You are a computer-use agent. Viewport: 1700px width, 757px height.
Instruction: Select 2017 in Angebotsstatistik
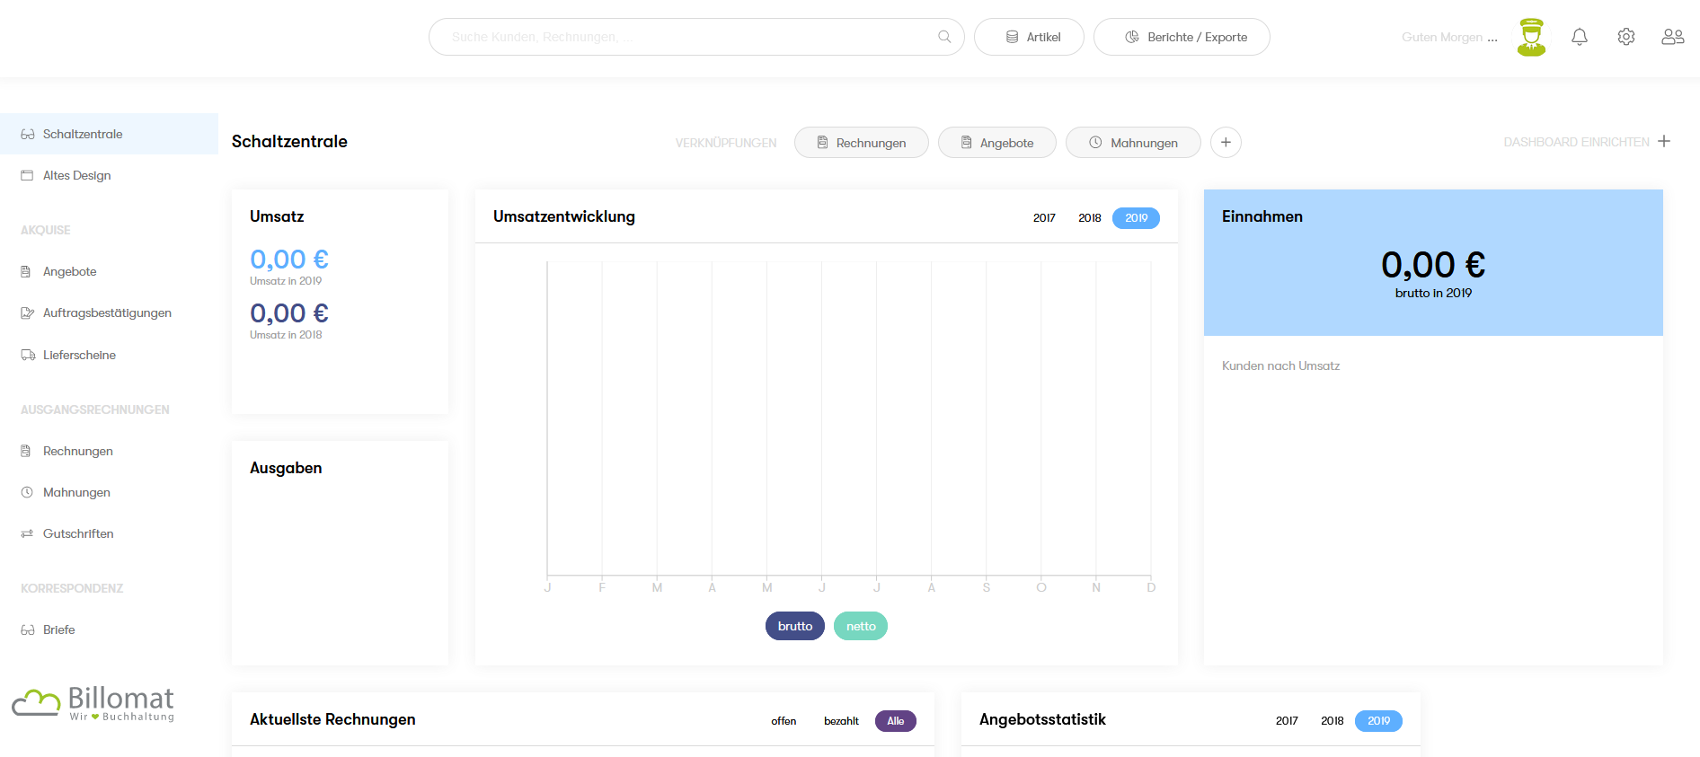1287,721
